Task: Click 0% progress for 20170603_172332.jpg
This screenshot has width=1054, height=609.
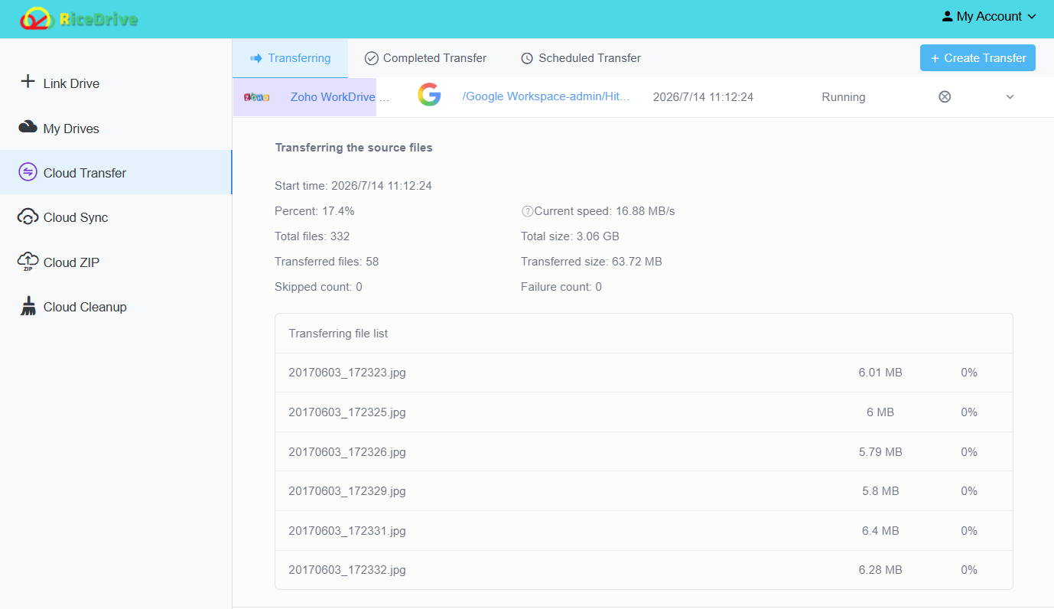Action: point(969,570)
